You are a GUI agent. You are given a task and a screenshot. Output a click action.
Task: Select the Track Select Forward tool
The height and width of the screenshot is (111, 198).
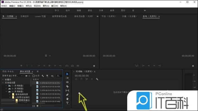[67, 78]
